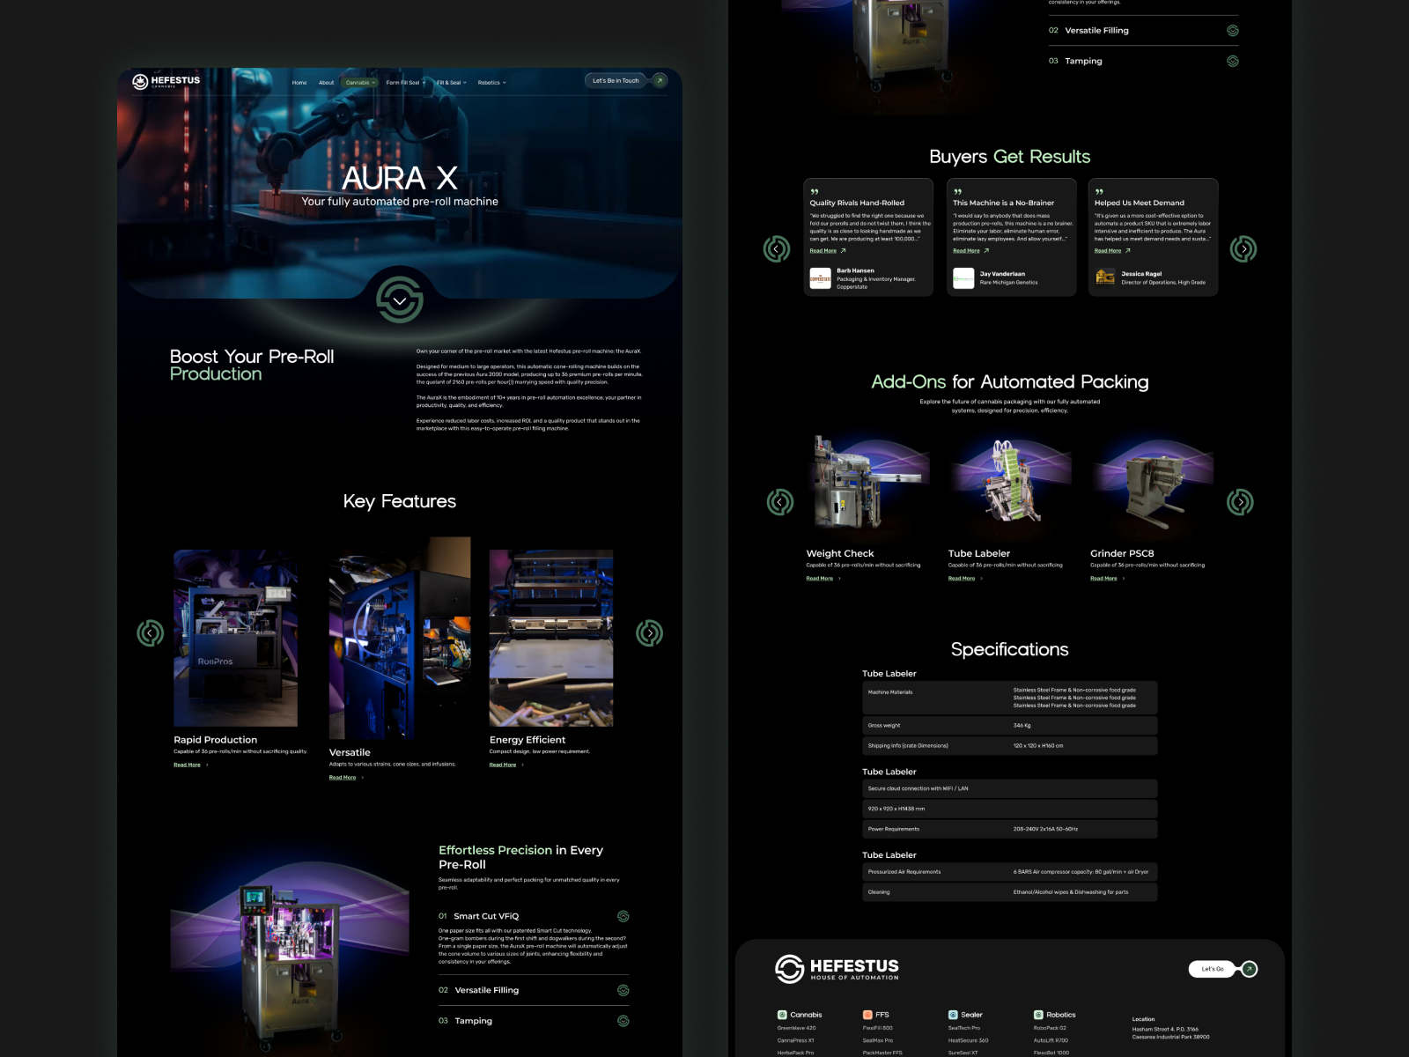The height and width of the screenshot is (1057, 1409).
Task: Expand 02 Versatile Filling in the right page mockup
Action: click(x=1143, y=30)
